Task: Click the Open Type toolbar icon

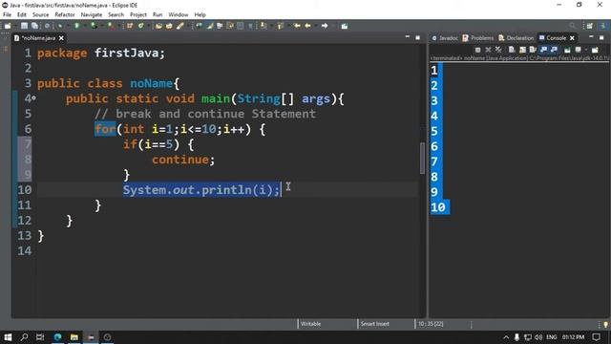Action: pos(158,26)
